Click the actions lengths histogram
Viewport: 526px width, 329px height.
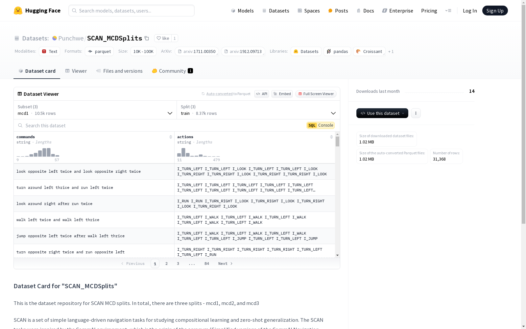click(x=199, y=152)
